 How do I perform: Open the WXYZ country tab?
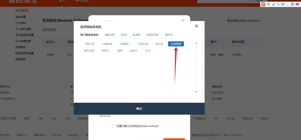point(168,35)
